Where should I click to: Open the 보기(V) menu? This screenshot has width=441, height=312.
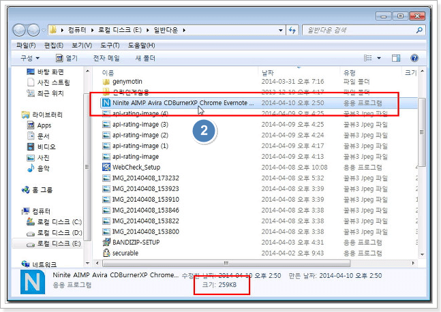[x=82, y=45]
